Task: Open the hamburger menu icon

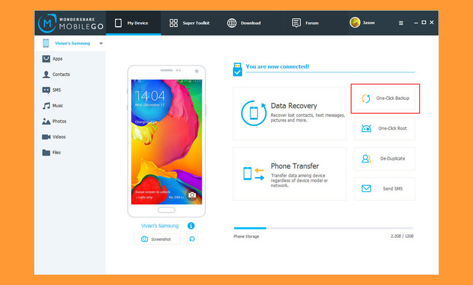Action: click(401, 23)
